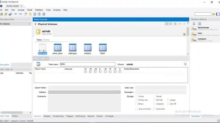Open the Database menu
The width and height of the screenshot is (220, 123).
pyautogui.click(x=39, y=10)
